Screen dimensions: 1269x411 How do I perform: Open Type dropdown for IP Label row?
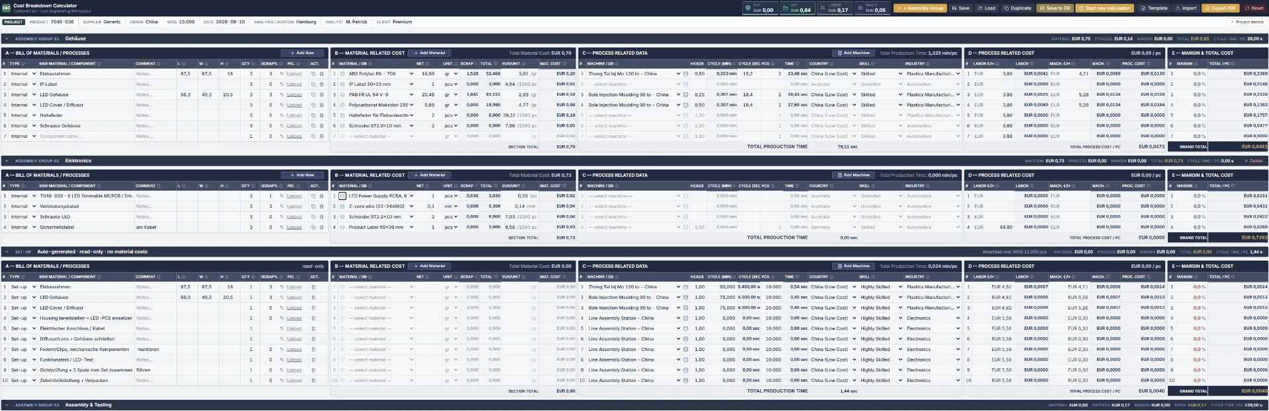23,84
